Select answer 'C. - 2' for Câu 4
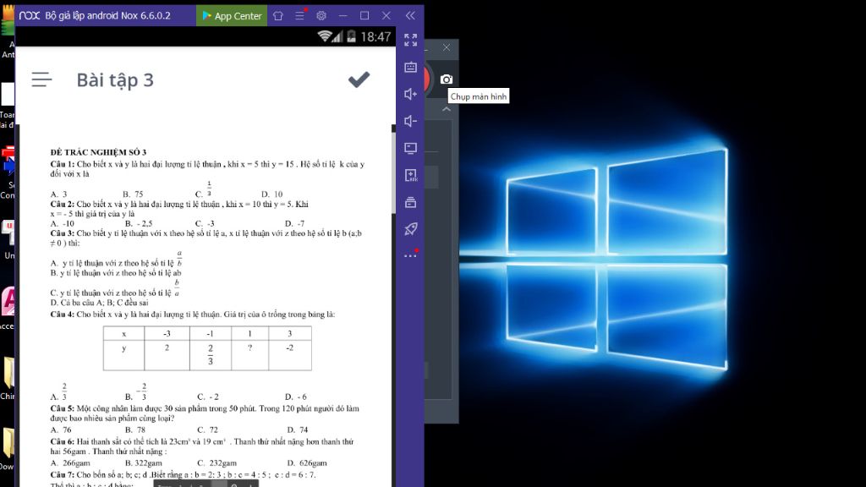 point(208,397)
